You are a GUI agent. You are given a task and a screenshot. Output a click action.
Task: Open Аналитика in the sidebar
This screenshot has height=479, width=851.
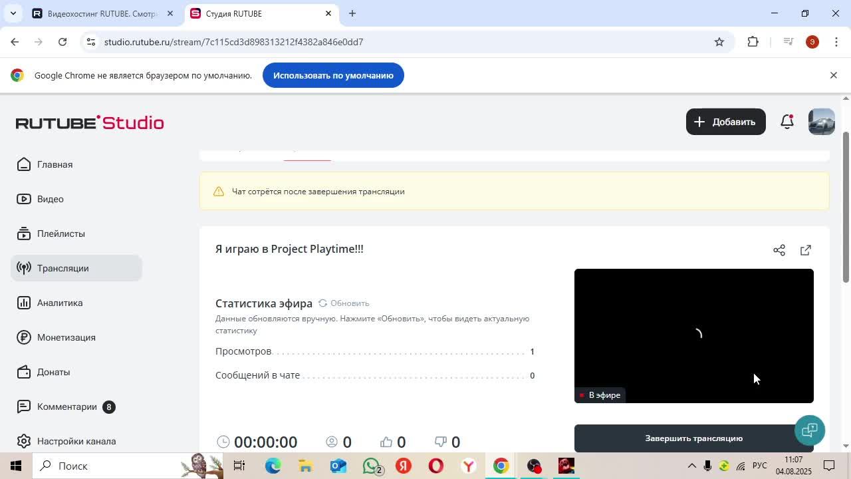[76, 303]
